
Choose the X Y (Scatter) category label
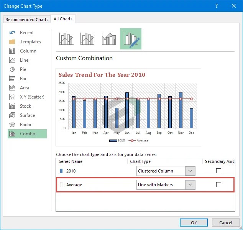pyautogui.click(x=32, y=97)
